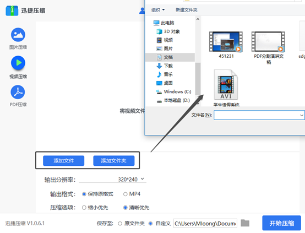Select the Windows (C:) drive
The height and width of the screenshot is (233, 305).
click(x=174, y=91)
